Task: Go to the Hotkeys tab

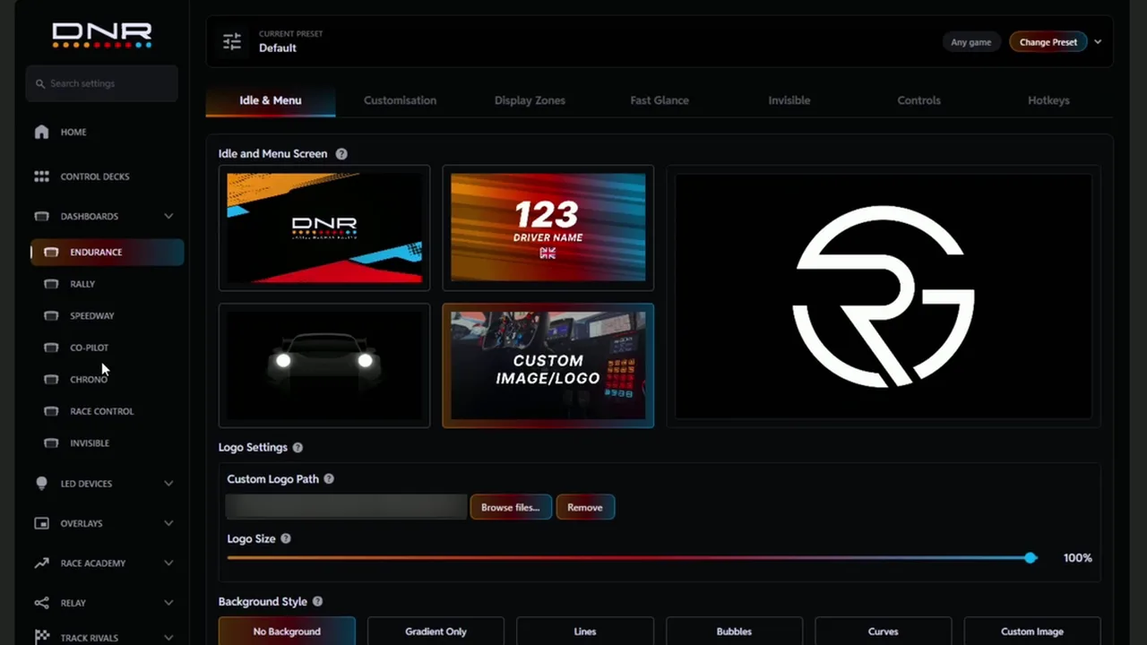Action: [x=1048, y=100]
